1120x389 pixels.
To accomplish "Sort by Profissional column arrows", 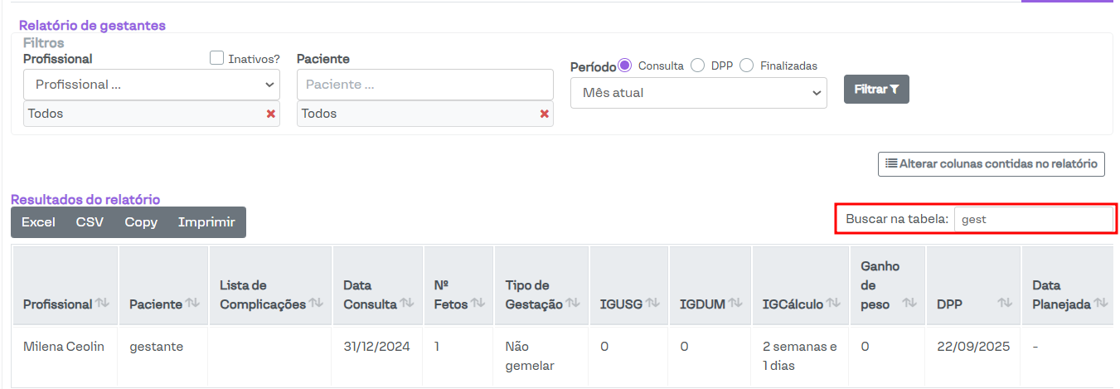I will click(102, 304).
